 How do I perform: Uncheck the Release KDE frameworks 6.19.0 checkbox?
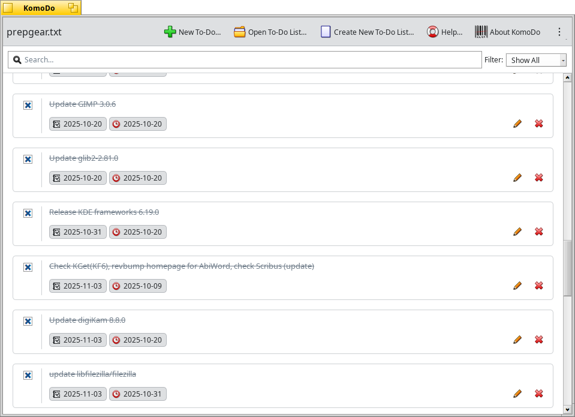point(28,213)
